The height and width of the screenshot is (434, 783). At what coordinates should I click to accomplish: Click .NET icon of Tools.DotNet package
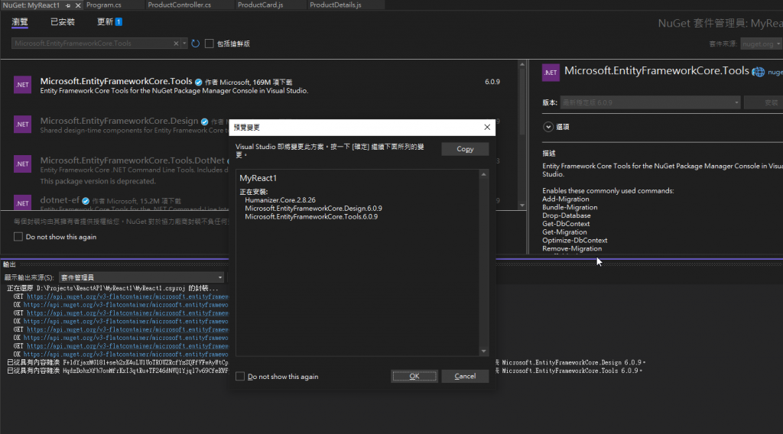[x=22, y=164]
